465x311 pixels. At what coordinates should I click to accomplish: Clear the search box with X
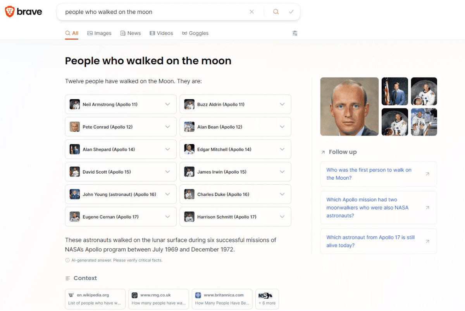(x=252, y=12)
